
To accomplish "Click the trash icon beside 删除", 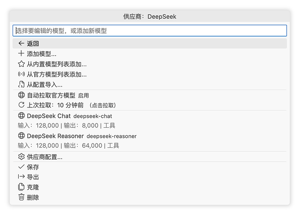I will (21, 197).
